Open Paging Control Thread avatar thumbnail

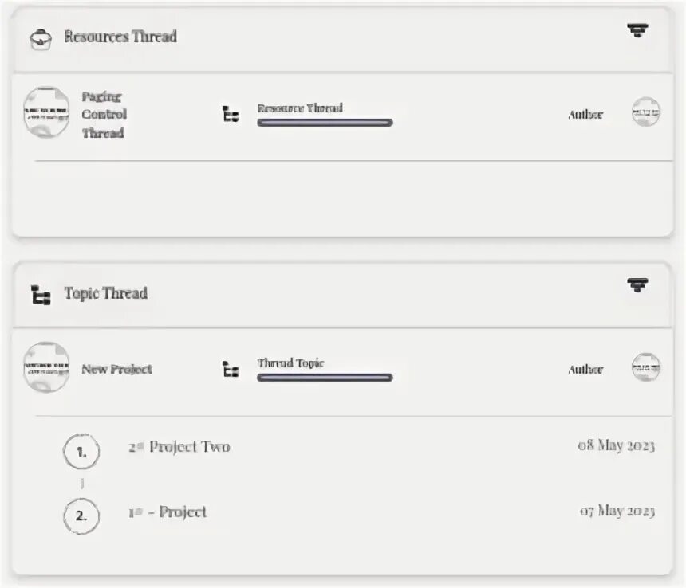(46, 112)
